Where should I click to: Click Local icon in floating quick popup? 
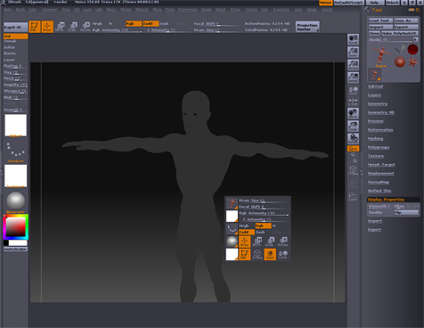click(x=283, y=255)
